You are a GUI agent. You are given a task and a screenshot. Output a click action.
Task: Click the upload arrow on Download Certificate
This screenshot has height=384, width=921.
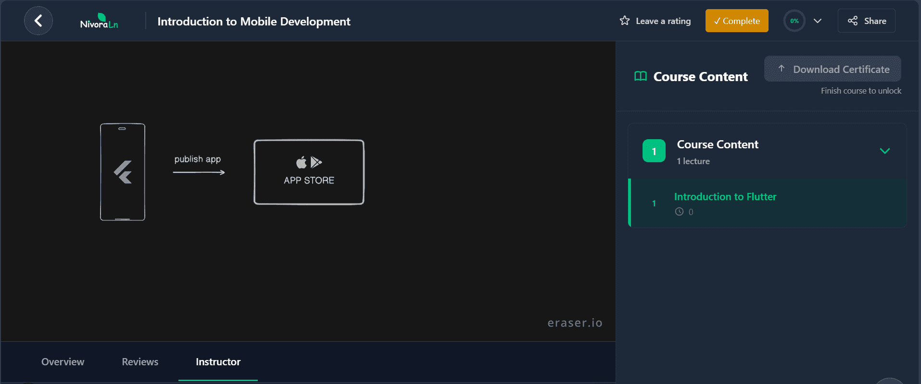tap(782, 69)
